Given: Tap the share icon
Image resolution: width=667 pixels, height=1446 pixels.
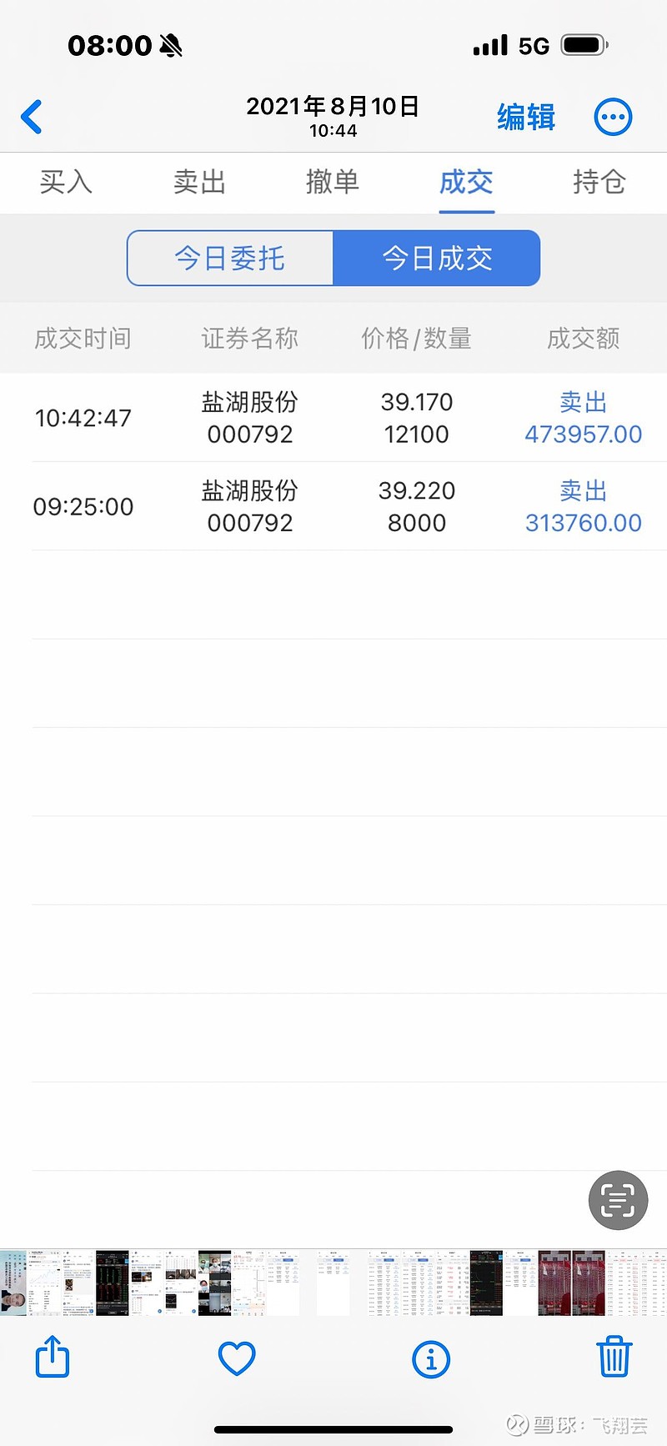Looking at the screenshot, I should tap(53, 1358).
